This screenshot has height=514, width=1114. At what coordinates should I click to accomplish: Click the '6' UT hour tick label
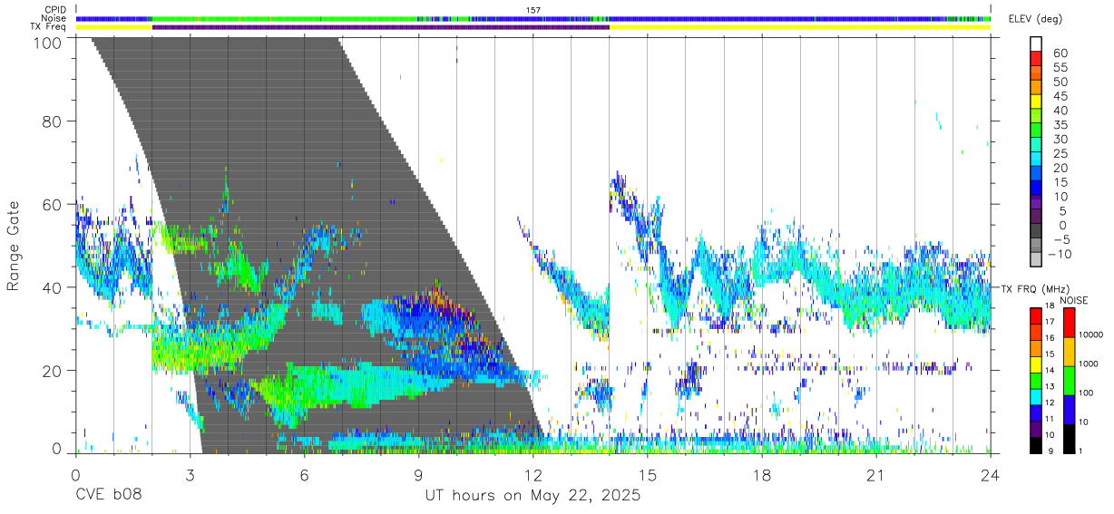[305, 475]
